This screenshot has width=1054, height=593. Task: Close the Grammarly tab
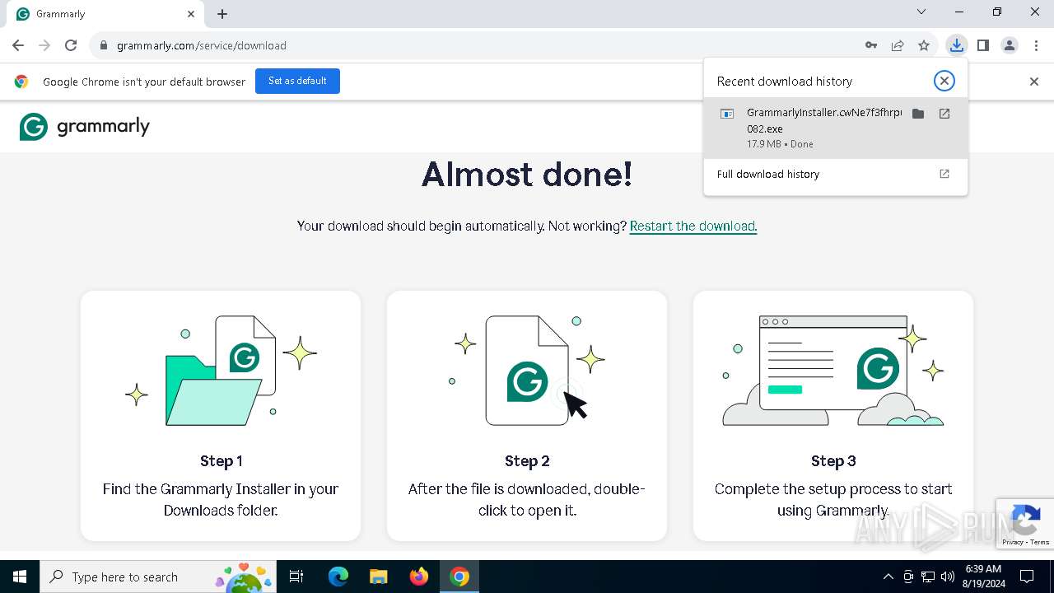(191, 14)
